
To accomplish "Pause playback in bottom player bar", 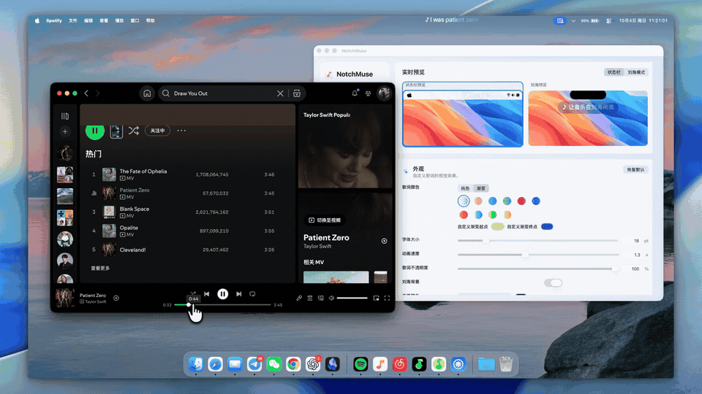I will click(x=222, y=294).
